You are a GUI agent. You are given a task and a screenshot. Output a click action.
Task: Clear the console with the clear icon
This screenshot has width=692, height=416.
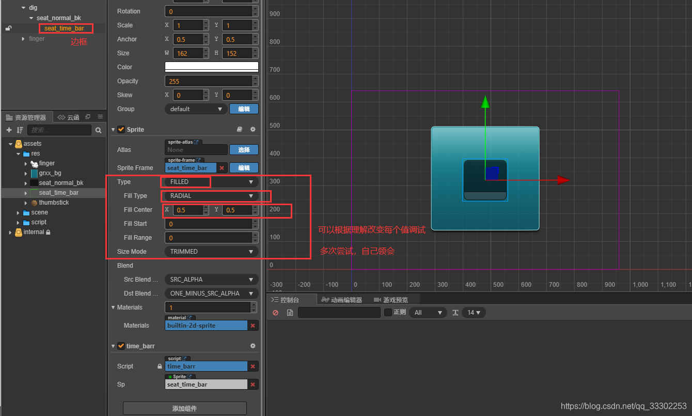pos(276,313)
